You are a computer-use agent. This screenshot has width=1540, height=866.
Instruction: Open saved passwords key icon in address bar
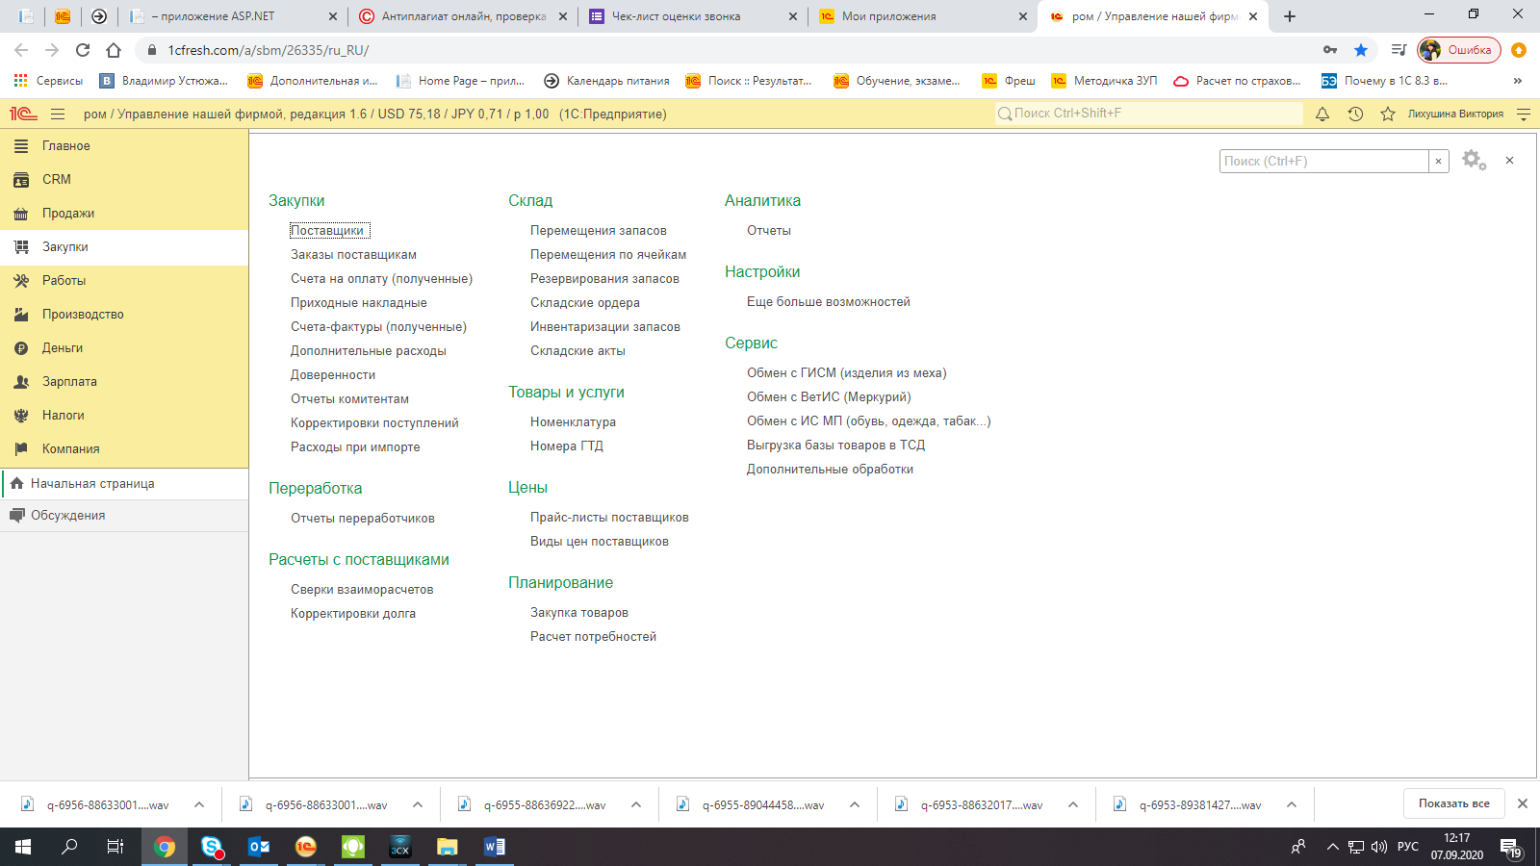[1330, 50]
